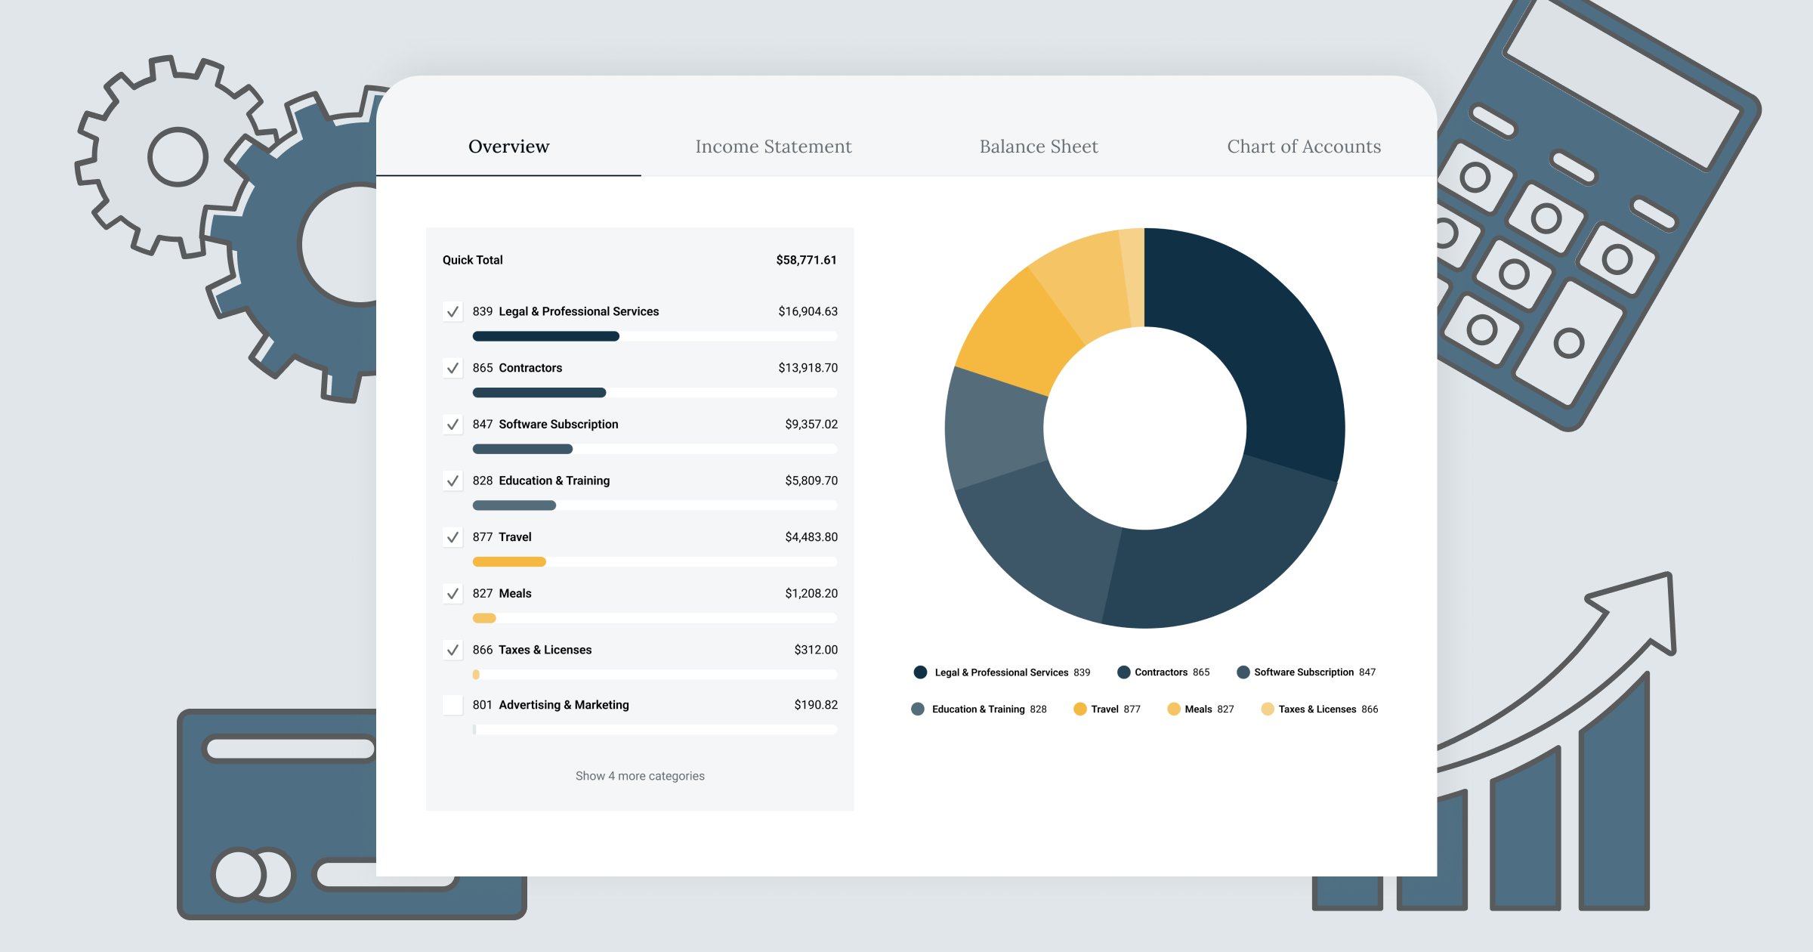
Task: Select the Software Subscription legend dot
Action: point(1243,672)
